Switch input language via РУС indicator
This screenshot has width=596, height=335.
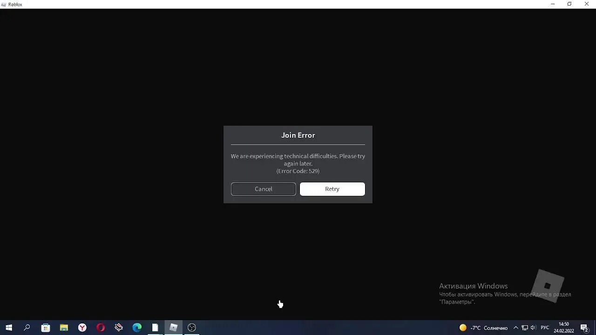click(x=545, y=328)
